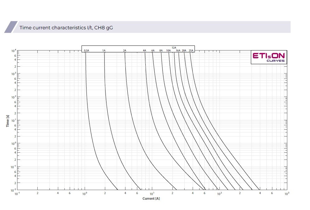Select the 20A curve label
Image resolution: width=310 pixels, height=210 pixels.
tap(184, 50)
